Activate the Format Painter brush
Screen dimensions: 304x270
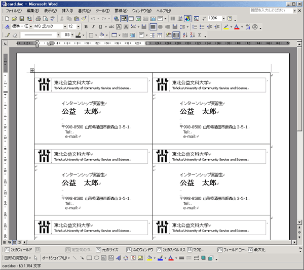pyautogui.click(x=84, y=19)
